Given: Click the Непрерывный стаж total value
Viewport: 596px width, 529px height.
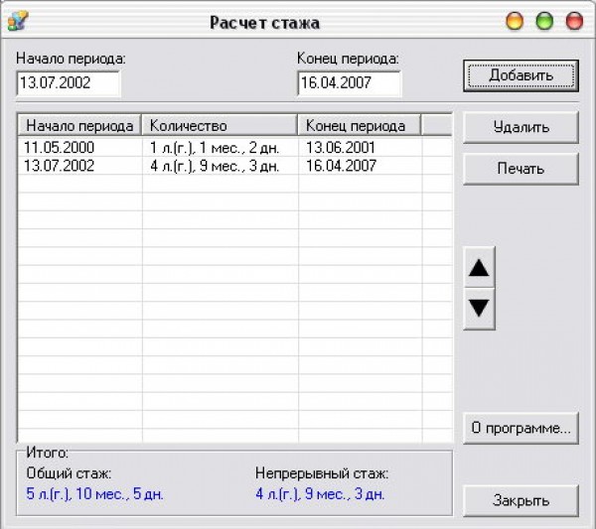Looking at the screenshot, I should click(x=320, y=494).
